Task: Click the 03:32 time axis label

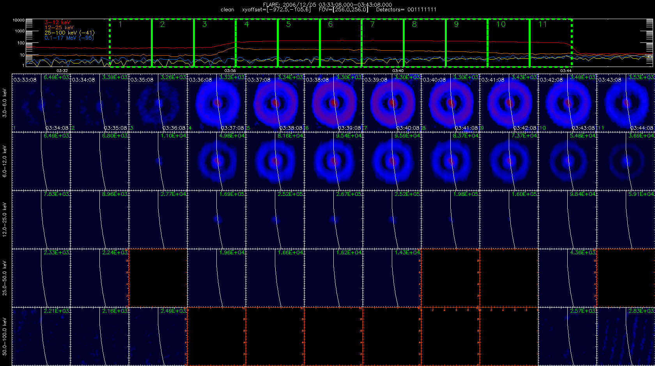Action: pyautogui.click(x=62, y=70)
